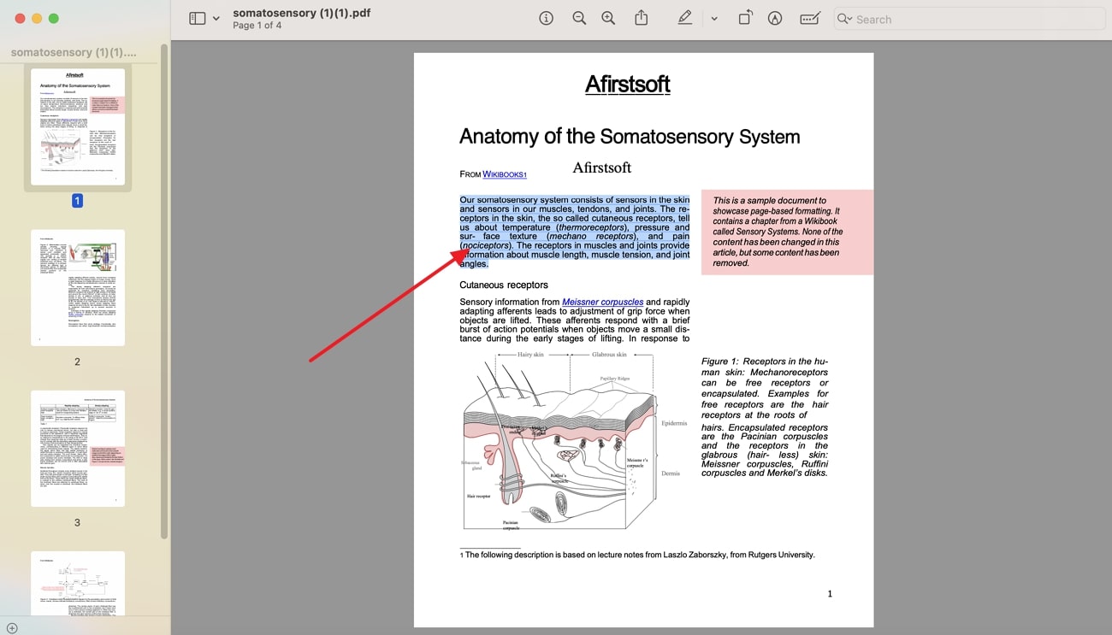1112x635 pixels.
Task: Close the window with the red button
Action: pyautogui.click(x=21, y=19)
